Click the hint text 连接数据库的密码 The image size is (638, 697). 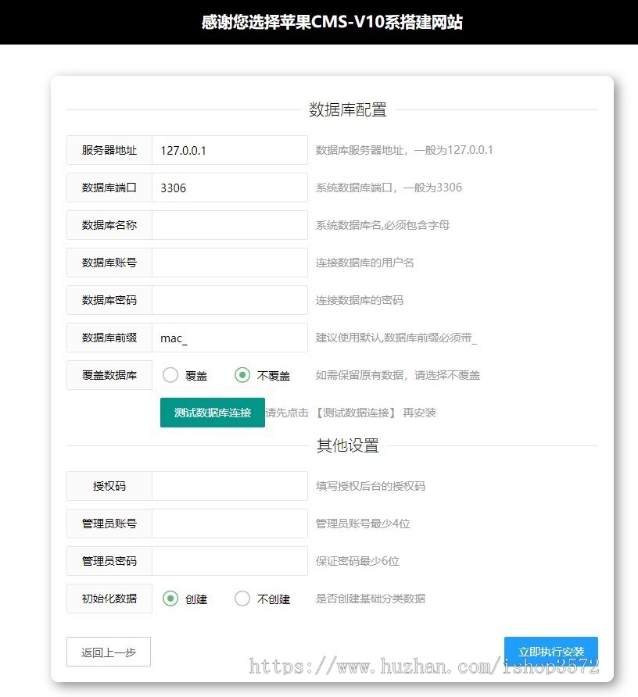tap(360, 300)
